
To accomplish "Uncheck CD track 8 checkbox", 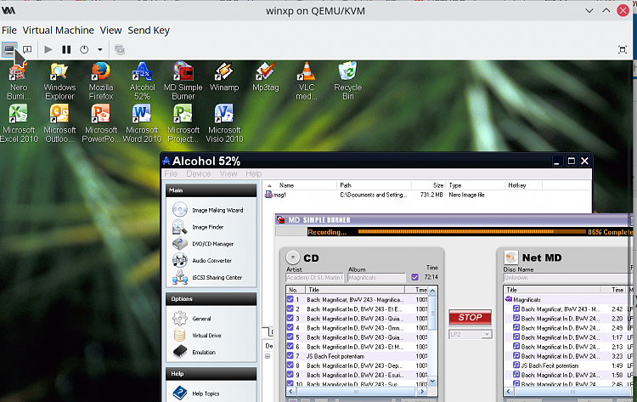I will click(x=290, y=365).
